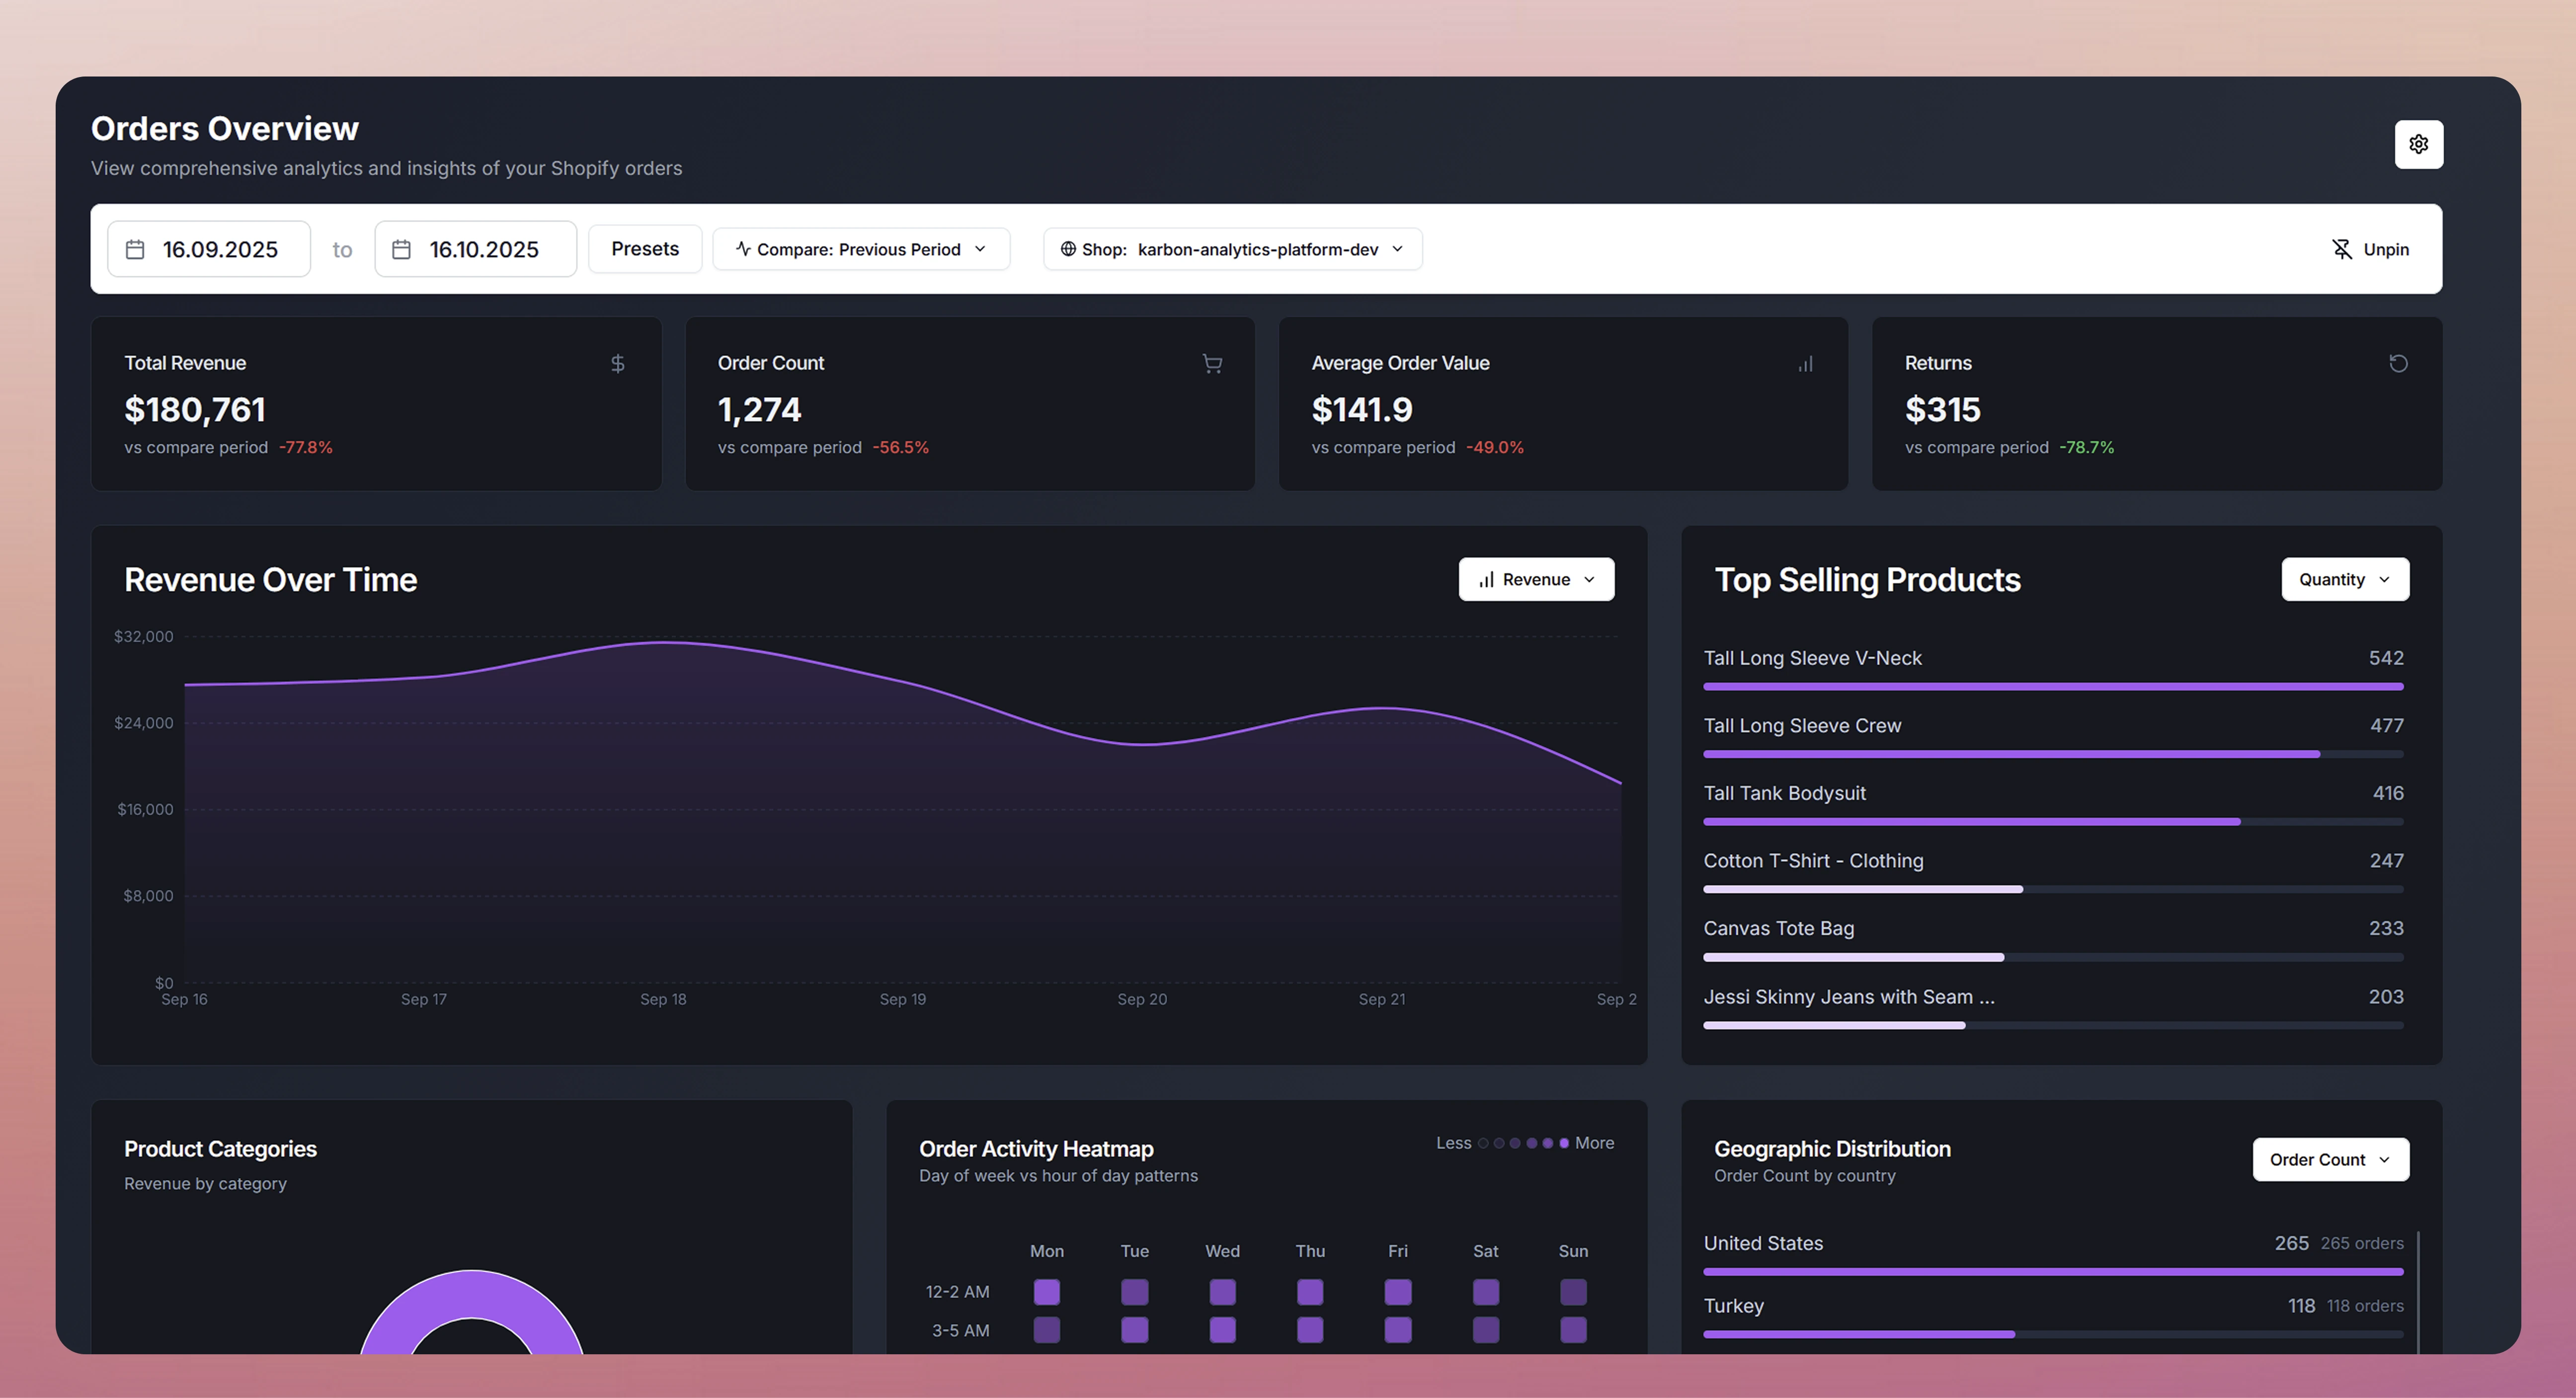Screen dimensions: 2576x1398
Task: Open settings with the gear icon
Action: point(2418,145)
